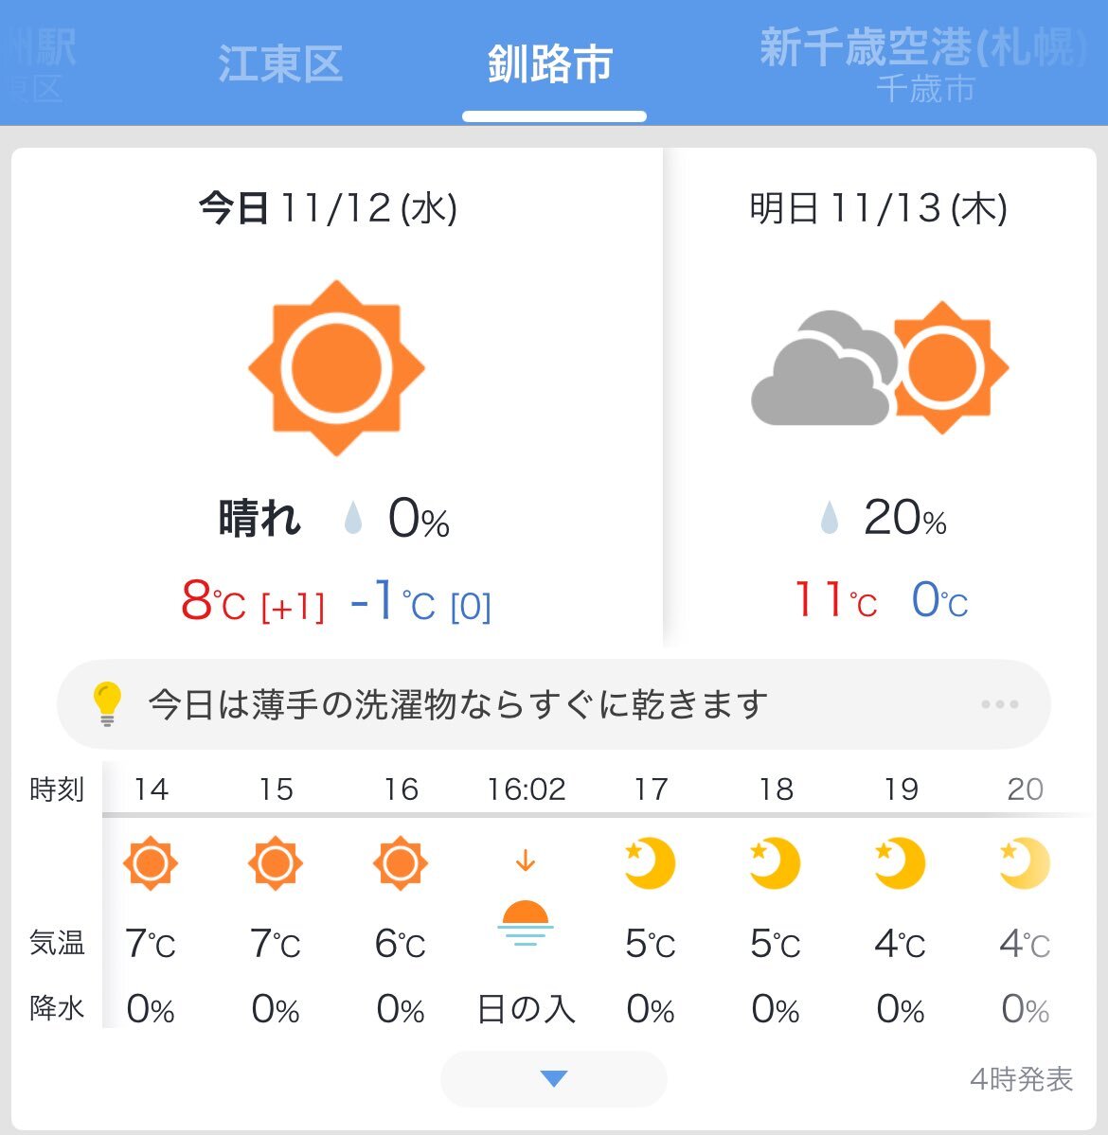This screenshot has height=1135, width=1108.
Task: Open the three-dots menu on laundry tip
Action: (x=999, y=704)
